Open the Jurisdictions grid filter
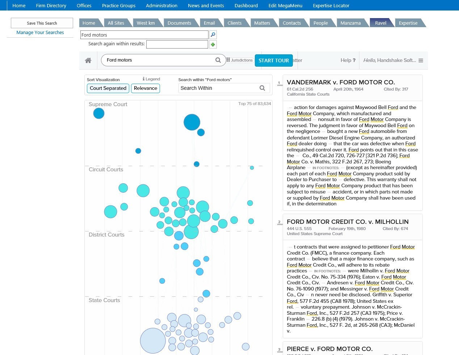Image resolution: width=459 pixels, height=355 pixels. pyautogui.click(x=239, y=60)
